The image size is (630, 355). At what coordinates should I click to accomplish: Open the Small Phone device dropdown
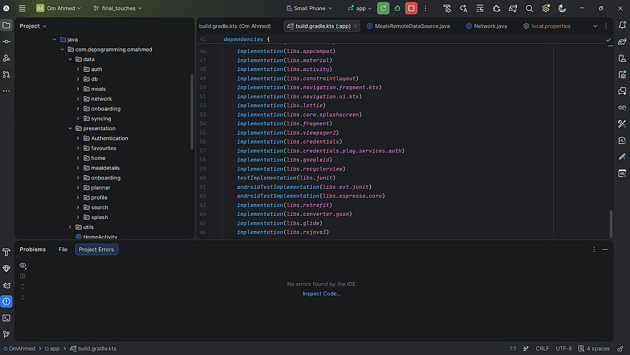coord(310,8)
